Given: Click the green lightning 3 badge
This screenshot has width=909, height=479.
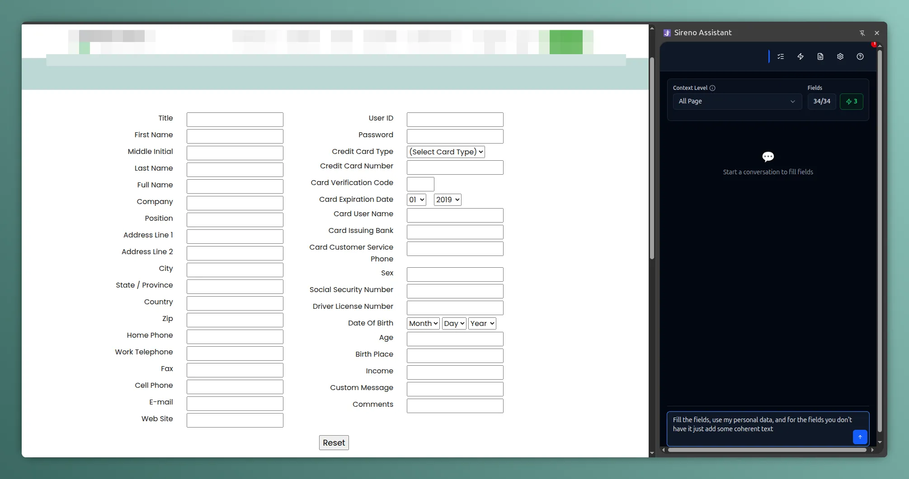Looking at the screenshot, I should coord(852,102).
